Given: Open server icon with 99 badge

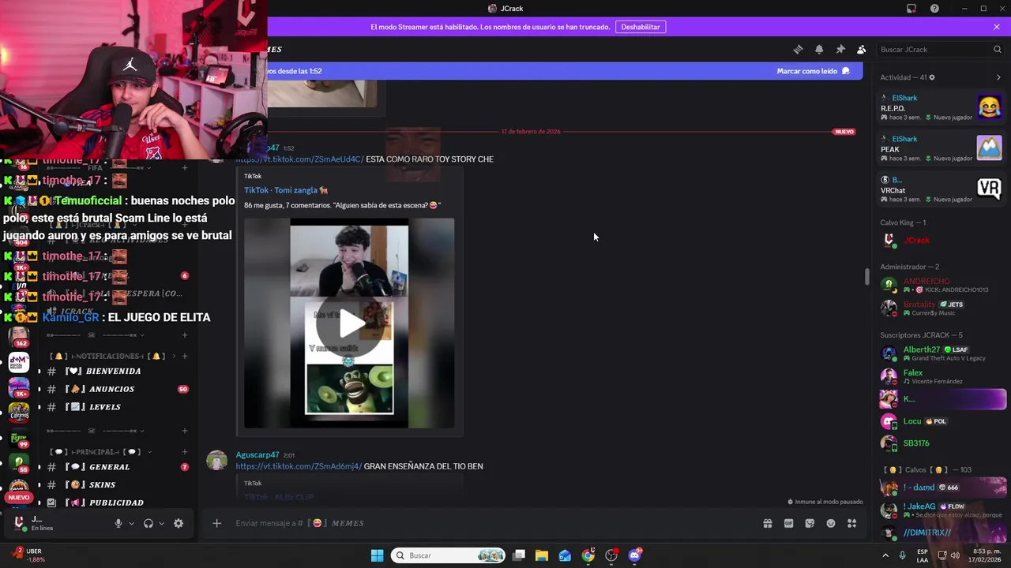Looking at the screenshot, I should (19, 439).
